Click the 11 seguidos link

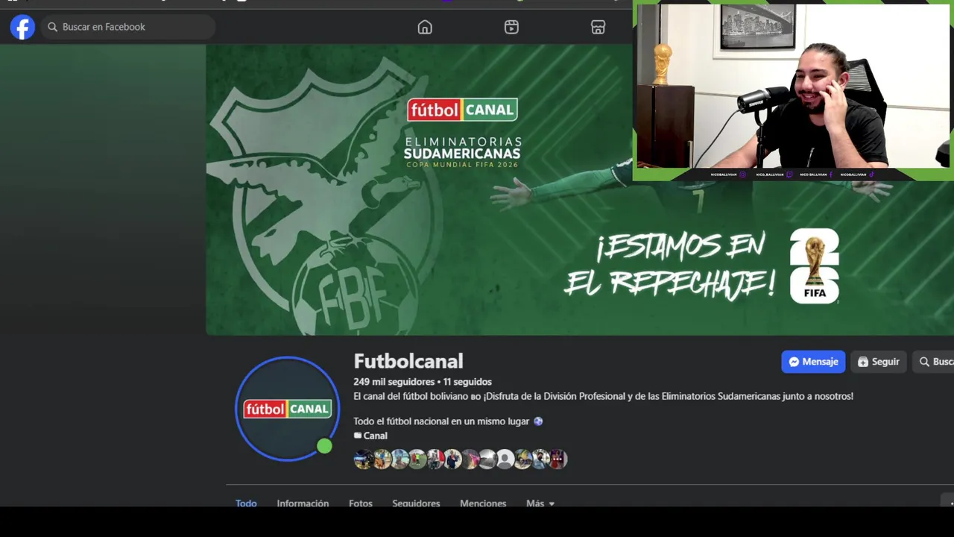(x=467, y=382)
